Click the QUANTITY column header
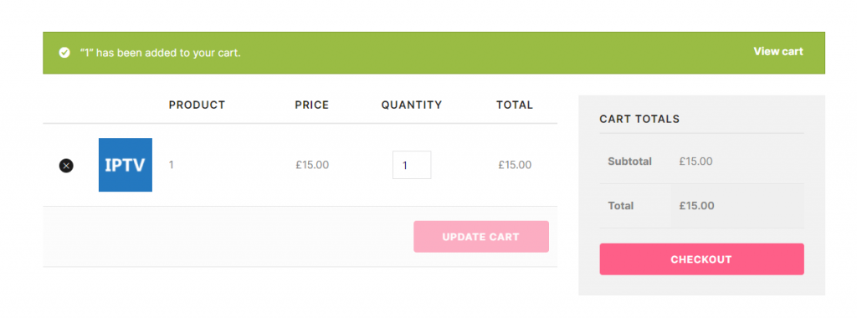Viewport: 857px width, 318px height. coord(412,105)
